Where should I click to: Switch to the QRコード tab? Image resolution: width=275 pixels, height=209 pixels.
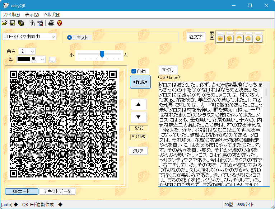click(22, 191)
